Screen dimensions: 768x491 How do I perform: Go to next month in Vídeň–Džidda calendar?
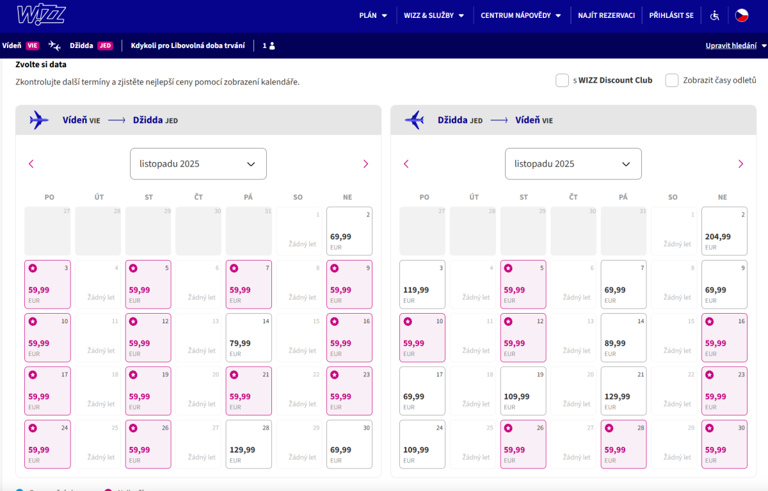(x=365, y=164)
